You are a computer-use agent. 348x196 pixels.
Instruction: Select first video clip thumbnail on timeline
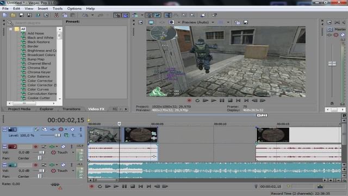(x=104, y=134)
